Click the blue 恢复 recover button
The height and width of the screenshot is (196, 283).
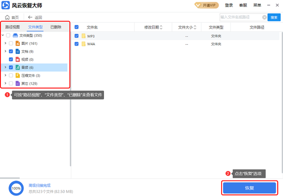(x=249, y=188)
